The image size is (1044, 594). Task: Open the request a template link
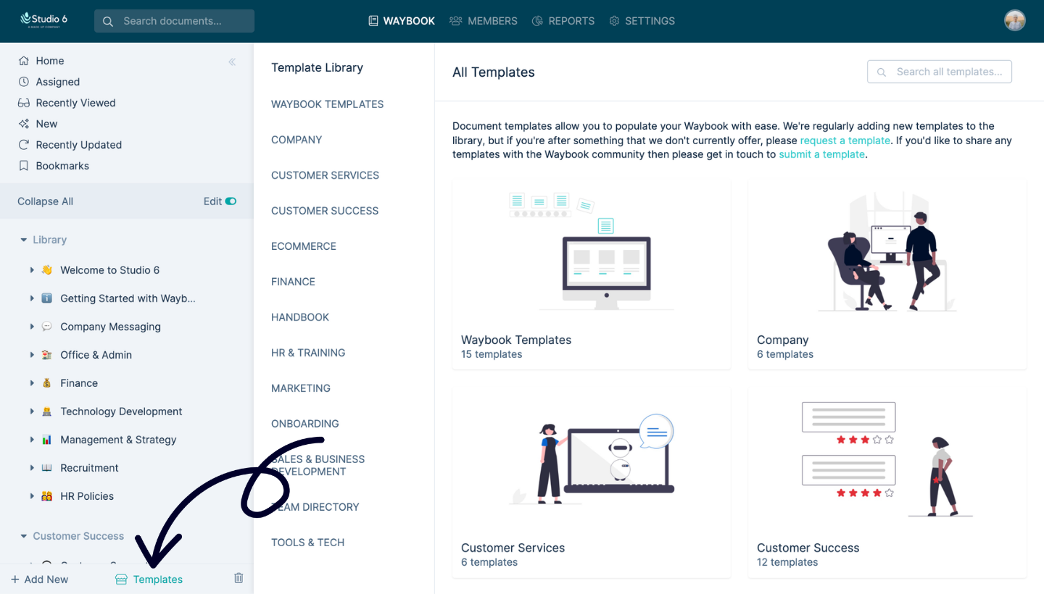pos(845,141)
